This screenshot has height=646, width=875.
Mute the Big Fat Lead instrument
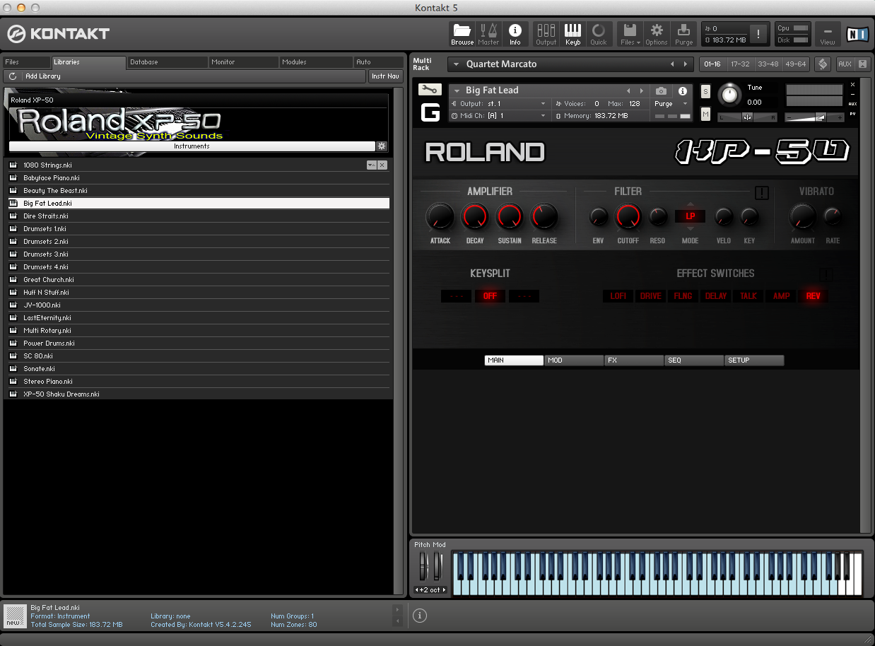click(x=705, y=113)
